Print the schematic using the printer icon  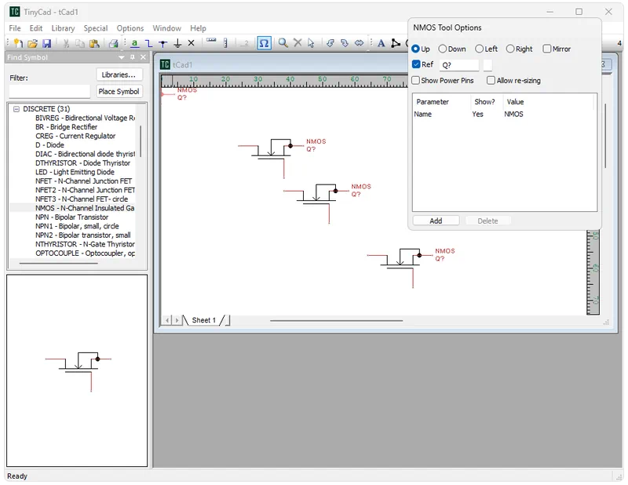[114, 43]
